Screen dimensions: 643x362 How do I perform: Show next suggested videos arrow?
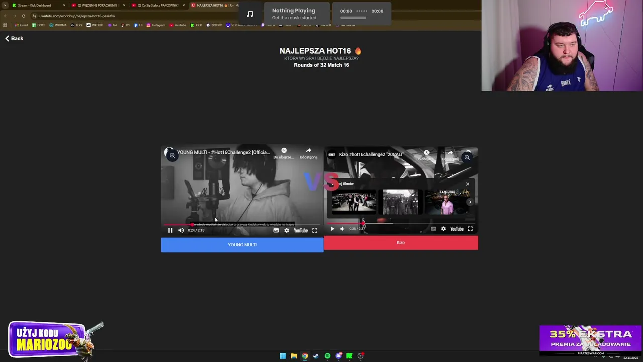[470, 202]
